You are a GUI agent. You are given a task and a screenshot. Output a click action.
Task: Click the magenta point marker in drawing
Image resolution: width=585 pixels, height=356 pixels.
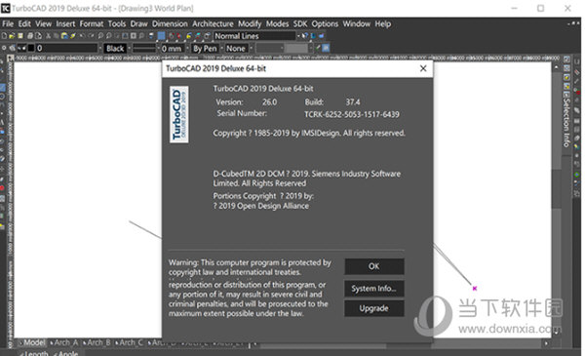(x=475, y=288)
